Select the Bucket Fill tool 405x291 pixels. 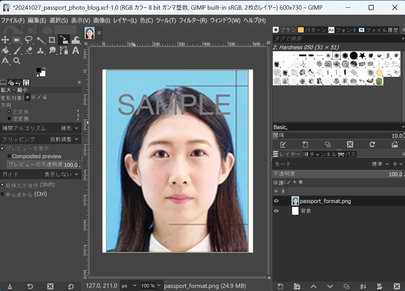point(5,50)
